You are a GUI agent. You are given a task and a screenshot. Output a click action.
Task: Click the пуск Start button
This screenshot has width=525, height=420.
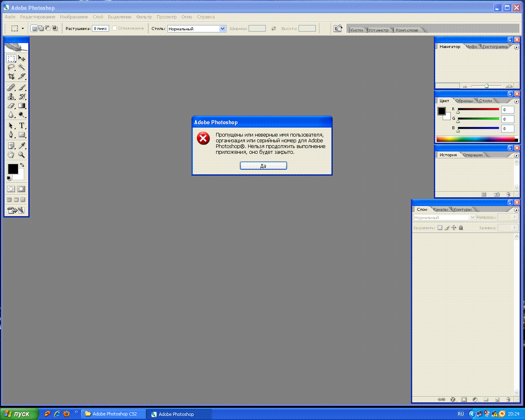(19, 414)
